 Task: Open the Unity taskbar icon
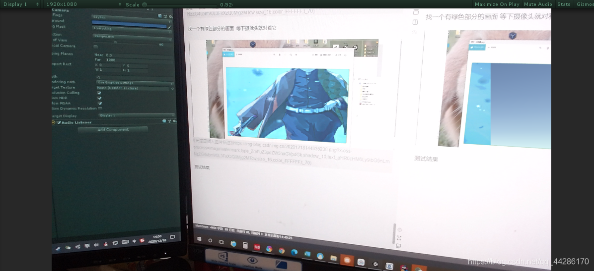coord(375,264)
